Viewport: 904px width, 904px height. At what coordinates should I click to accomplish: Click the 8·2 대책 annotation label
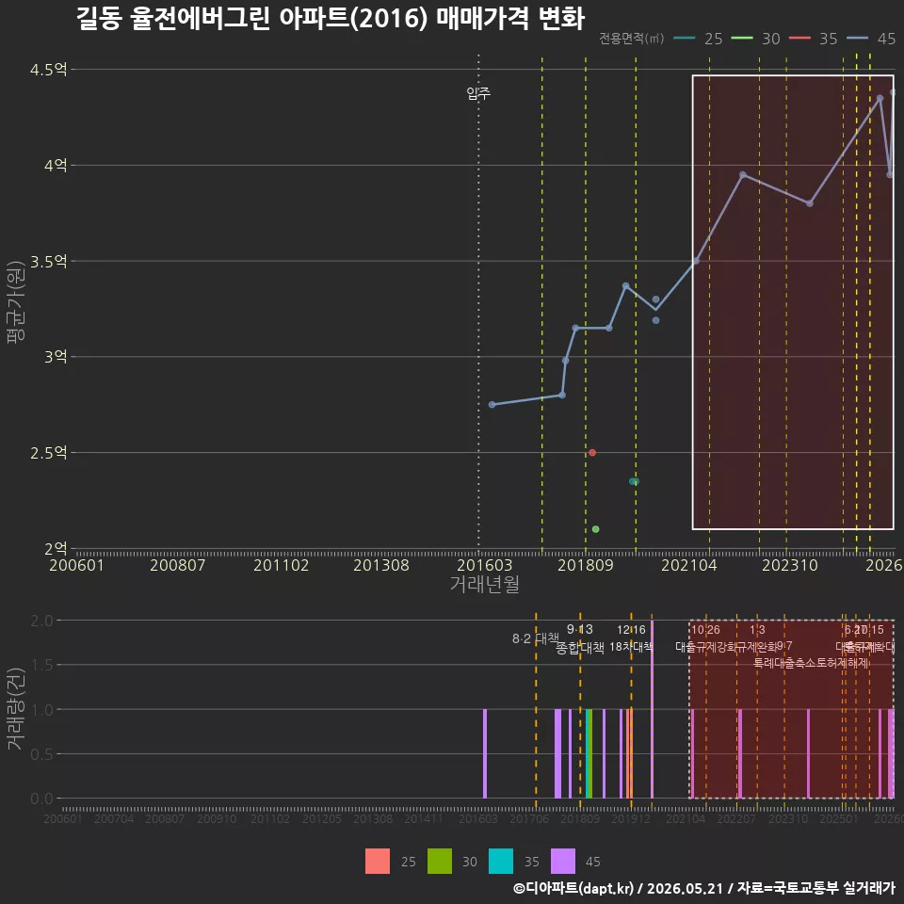536,638
